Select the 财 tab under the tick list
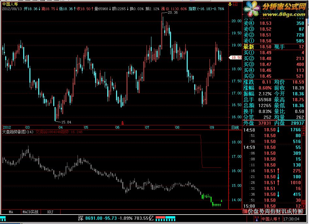Screen dimensions: 309x224 point(278,212)
